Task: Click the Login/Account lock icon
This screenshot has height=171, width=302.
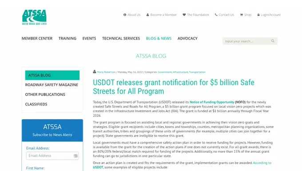Action: [x=258, y=15]
